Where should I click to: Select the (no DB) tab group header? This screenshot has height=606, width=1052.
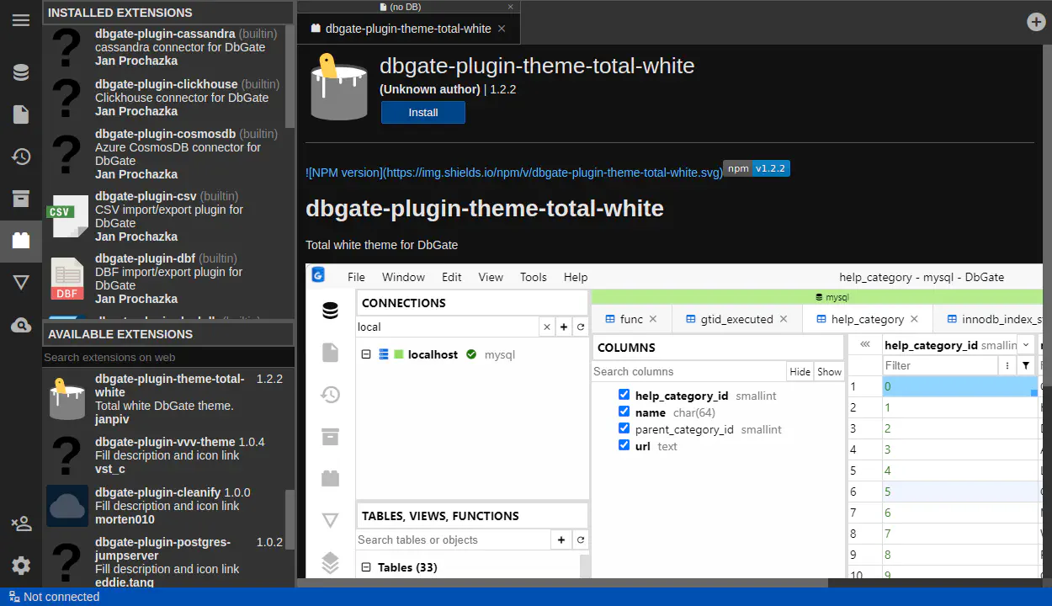(x=409, y=7)
